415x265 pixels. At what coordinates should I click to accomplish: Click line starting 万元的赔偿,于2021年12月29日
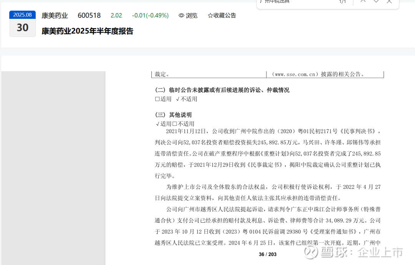[x=267, y=165]
